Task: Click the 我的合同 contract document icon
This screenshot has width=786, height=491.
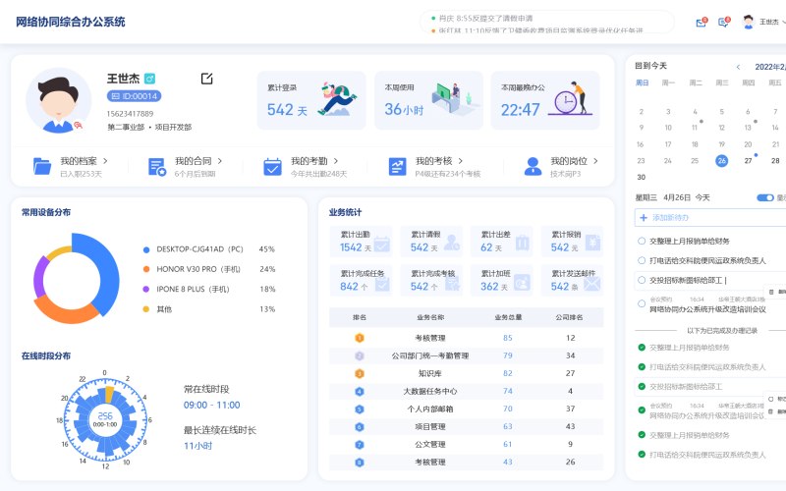Action: click(157, 166)
